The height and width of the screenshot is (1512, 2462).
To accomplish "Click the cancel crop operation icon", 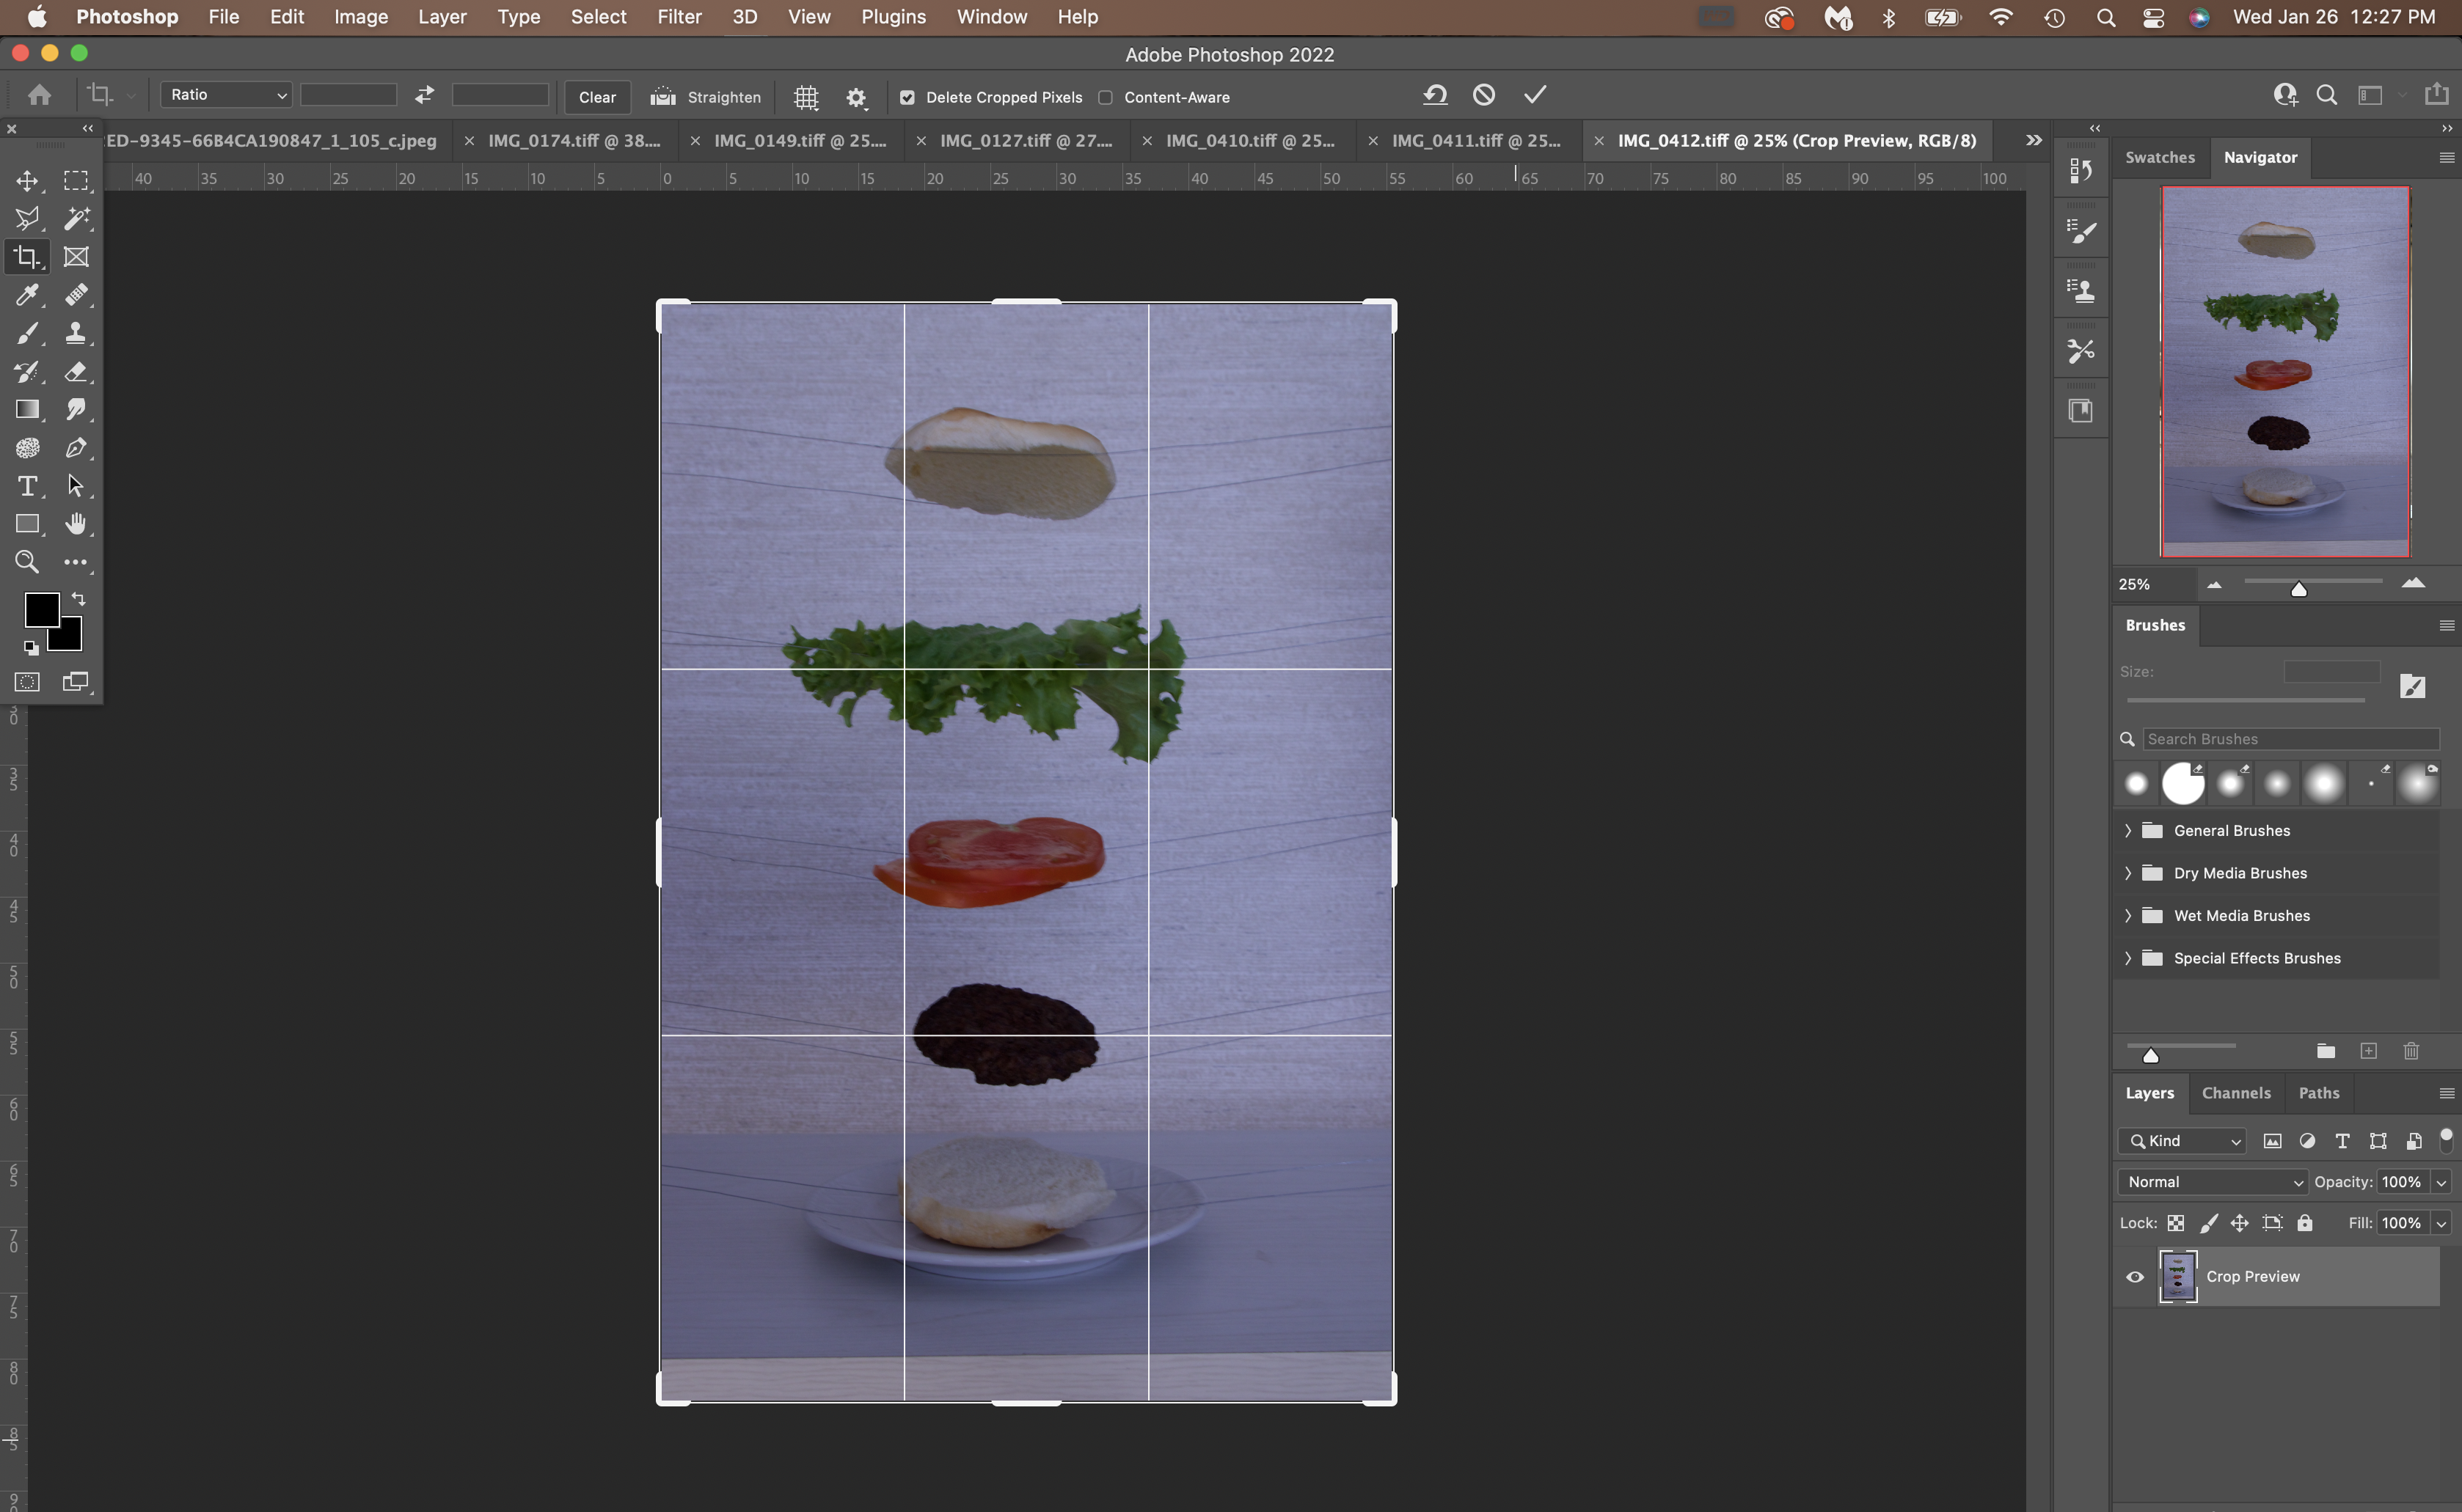I will (1483, 95).
